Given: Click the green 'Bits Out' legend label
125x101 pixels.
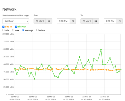Looking at the screenshot, I should pos(22,27).
